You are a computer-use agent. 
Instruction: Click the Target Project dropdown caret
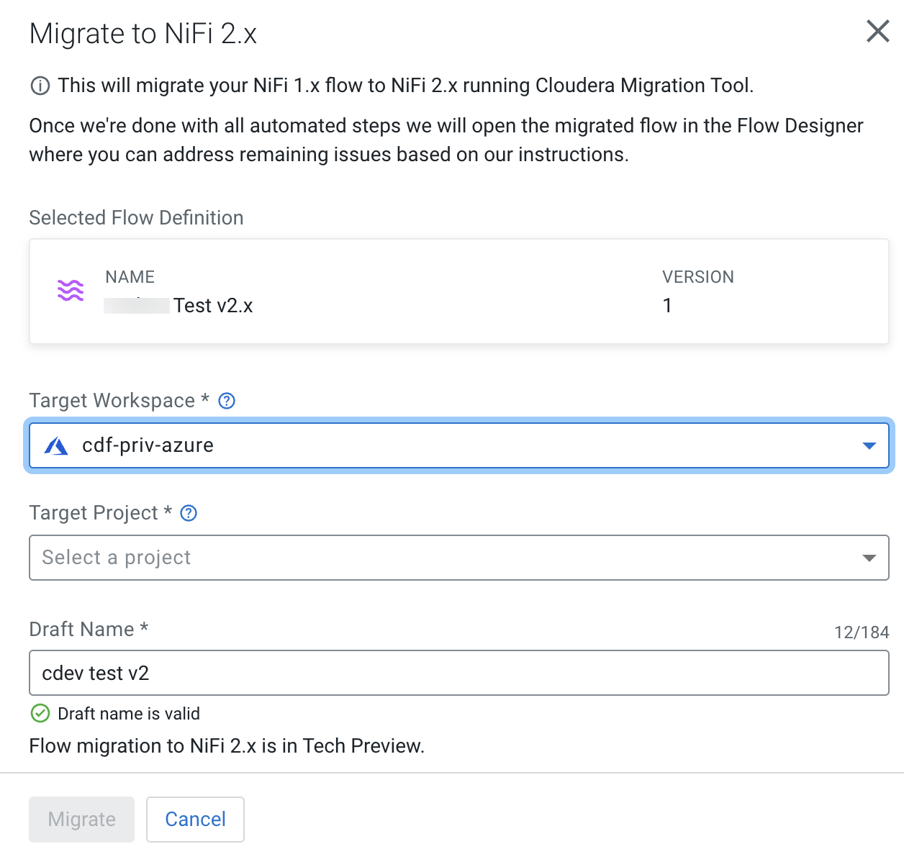pyautogui.click(x=869, y=558)
